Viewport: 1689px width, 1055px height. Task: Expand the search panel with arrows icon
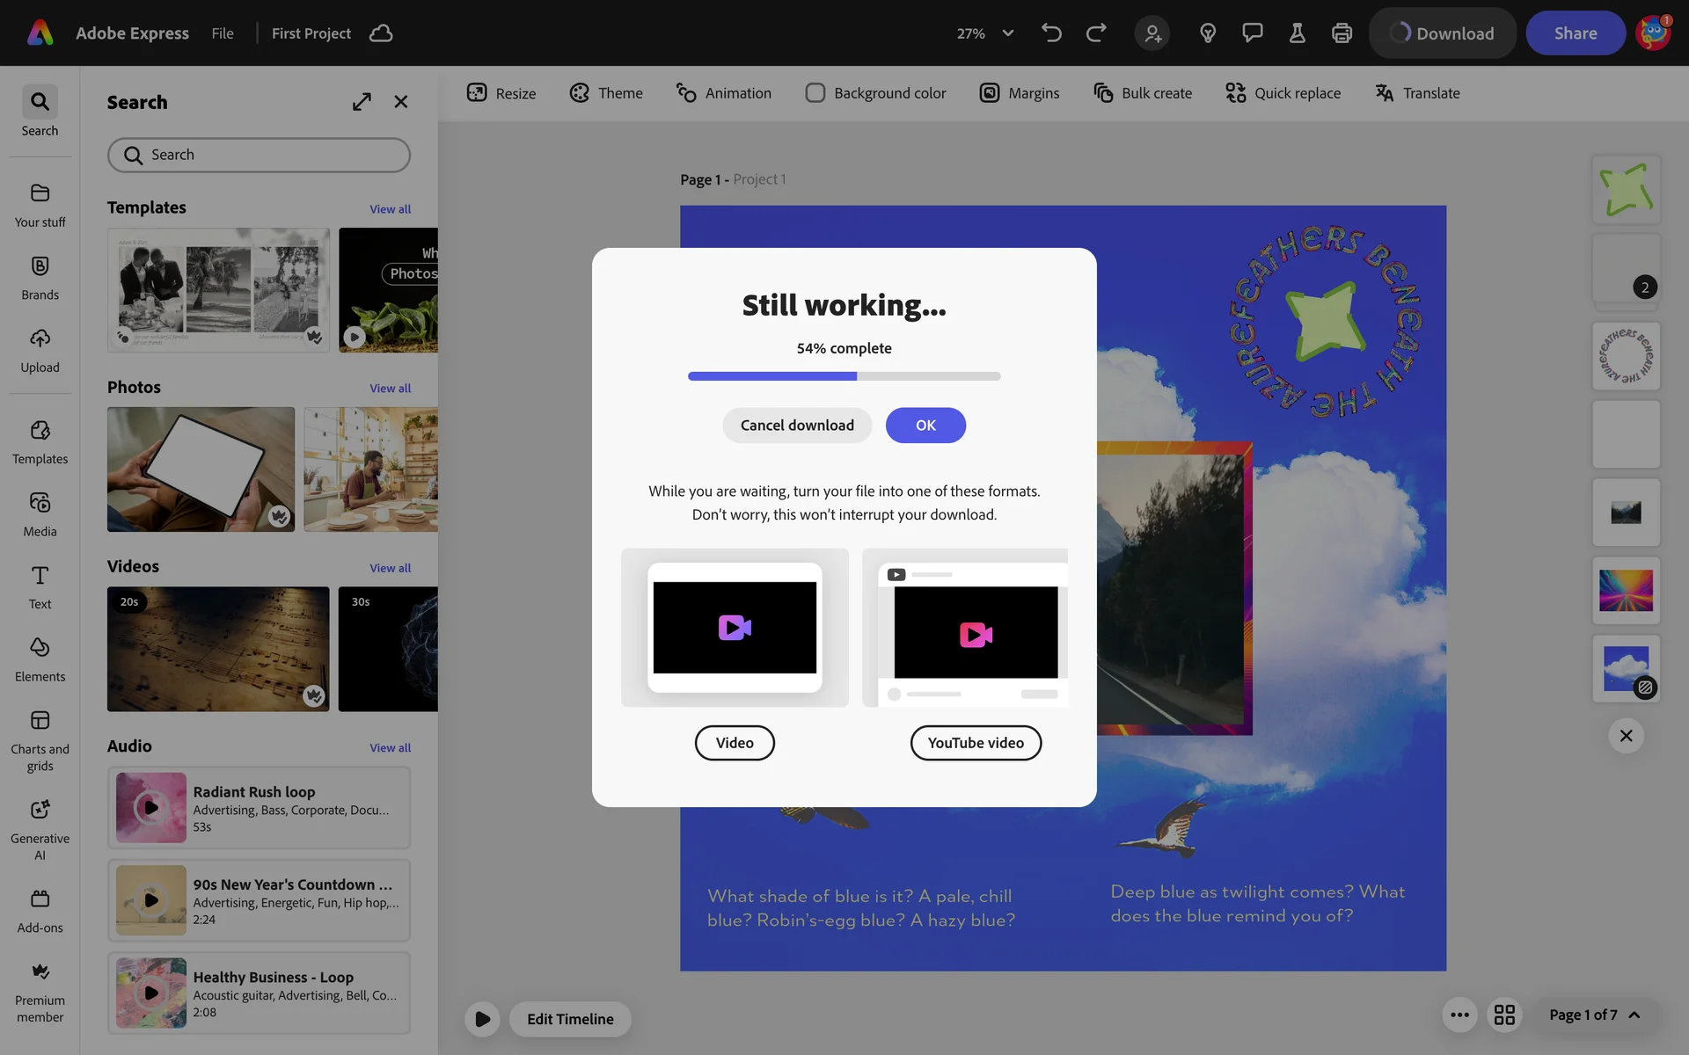click(x=362, y=102)
